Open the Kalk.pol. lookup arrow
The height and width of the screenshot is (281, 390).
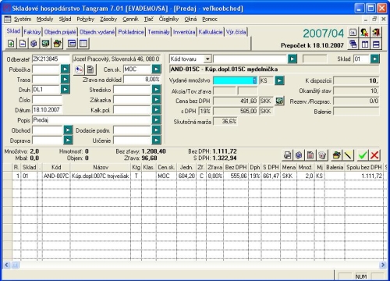156,109
